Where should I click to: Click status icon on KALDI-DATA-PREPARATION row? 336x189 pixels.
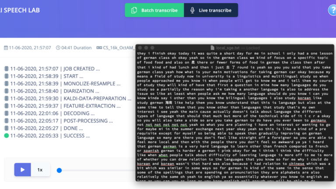tap(7, 98)
